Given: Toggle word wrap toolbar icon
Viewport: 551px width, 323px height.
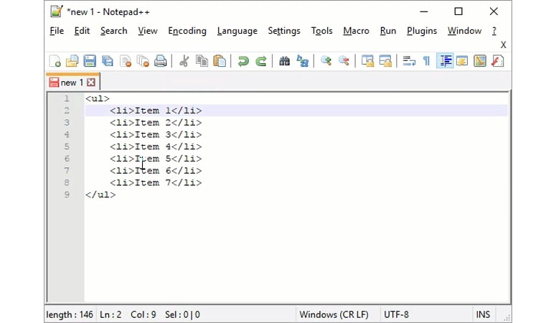Looking at the screenshot, I should pyautogui.click(x=409, y=61).
